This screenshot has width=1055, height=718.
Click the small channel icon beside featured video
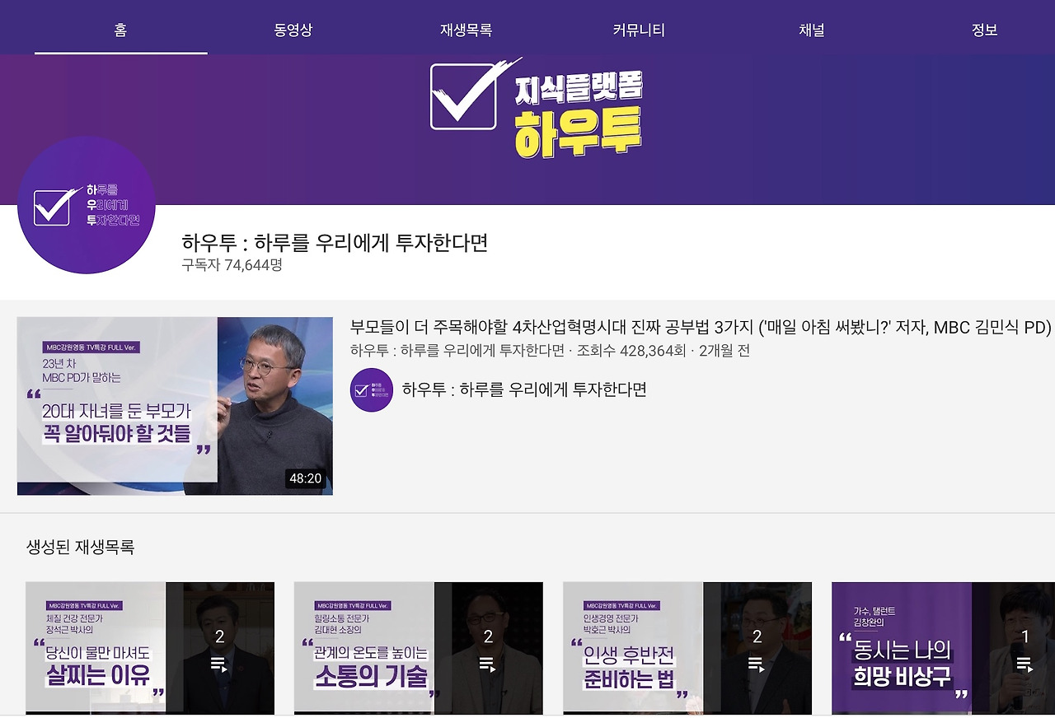point(372,390)
